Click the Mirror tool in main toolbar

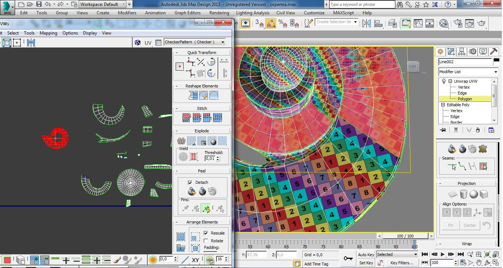(x=366, y=24)
